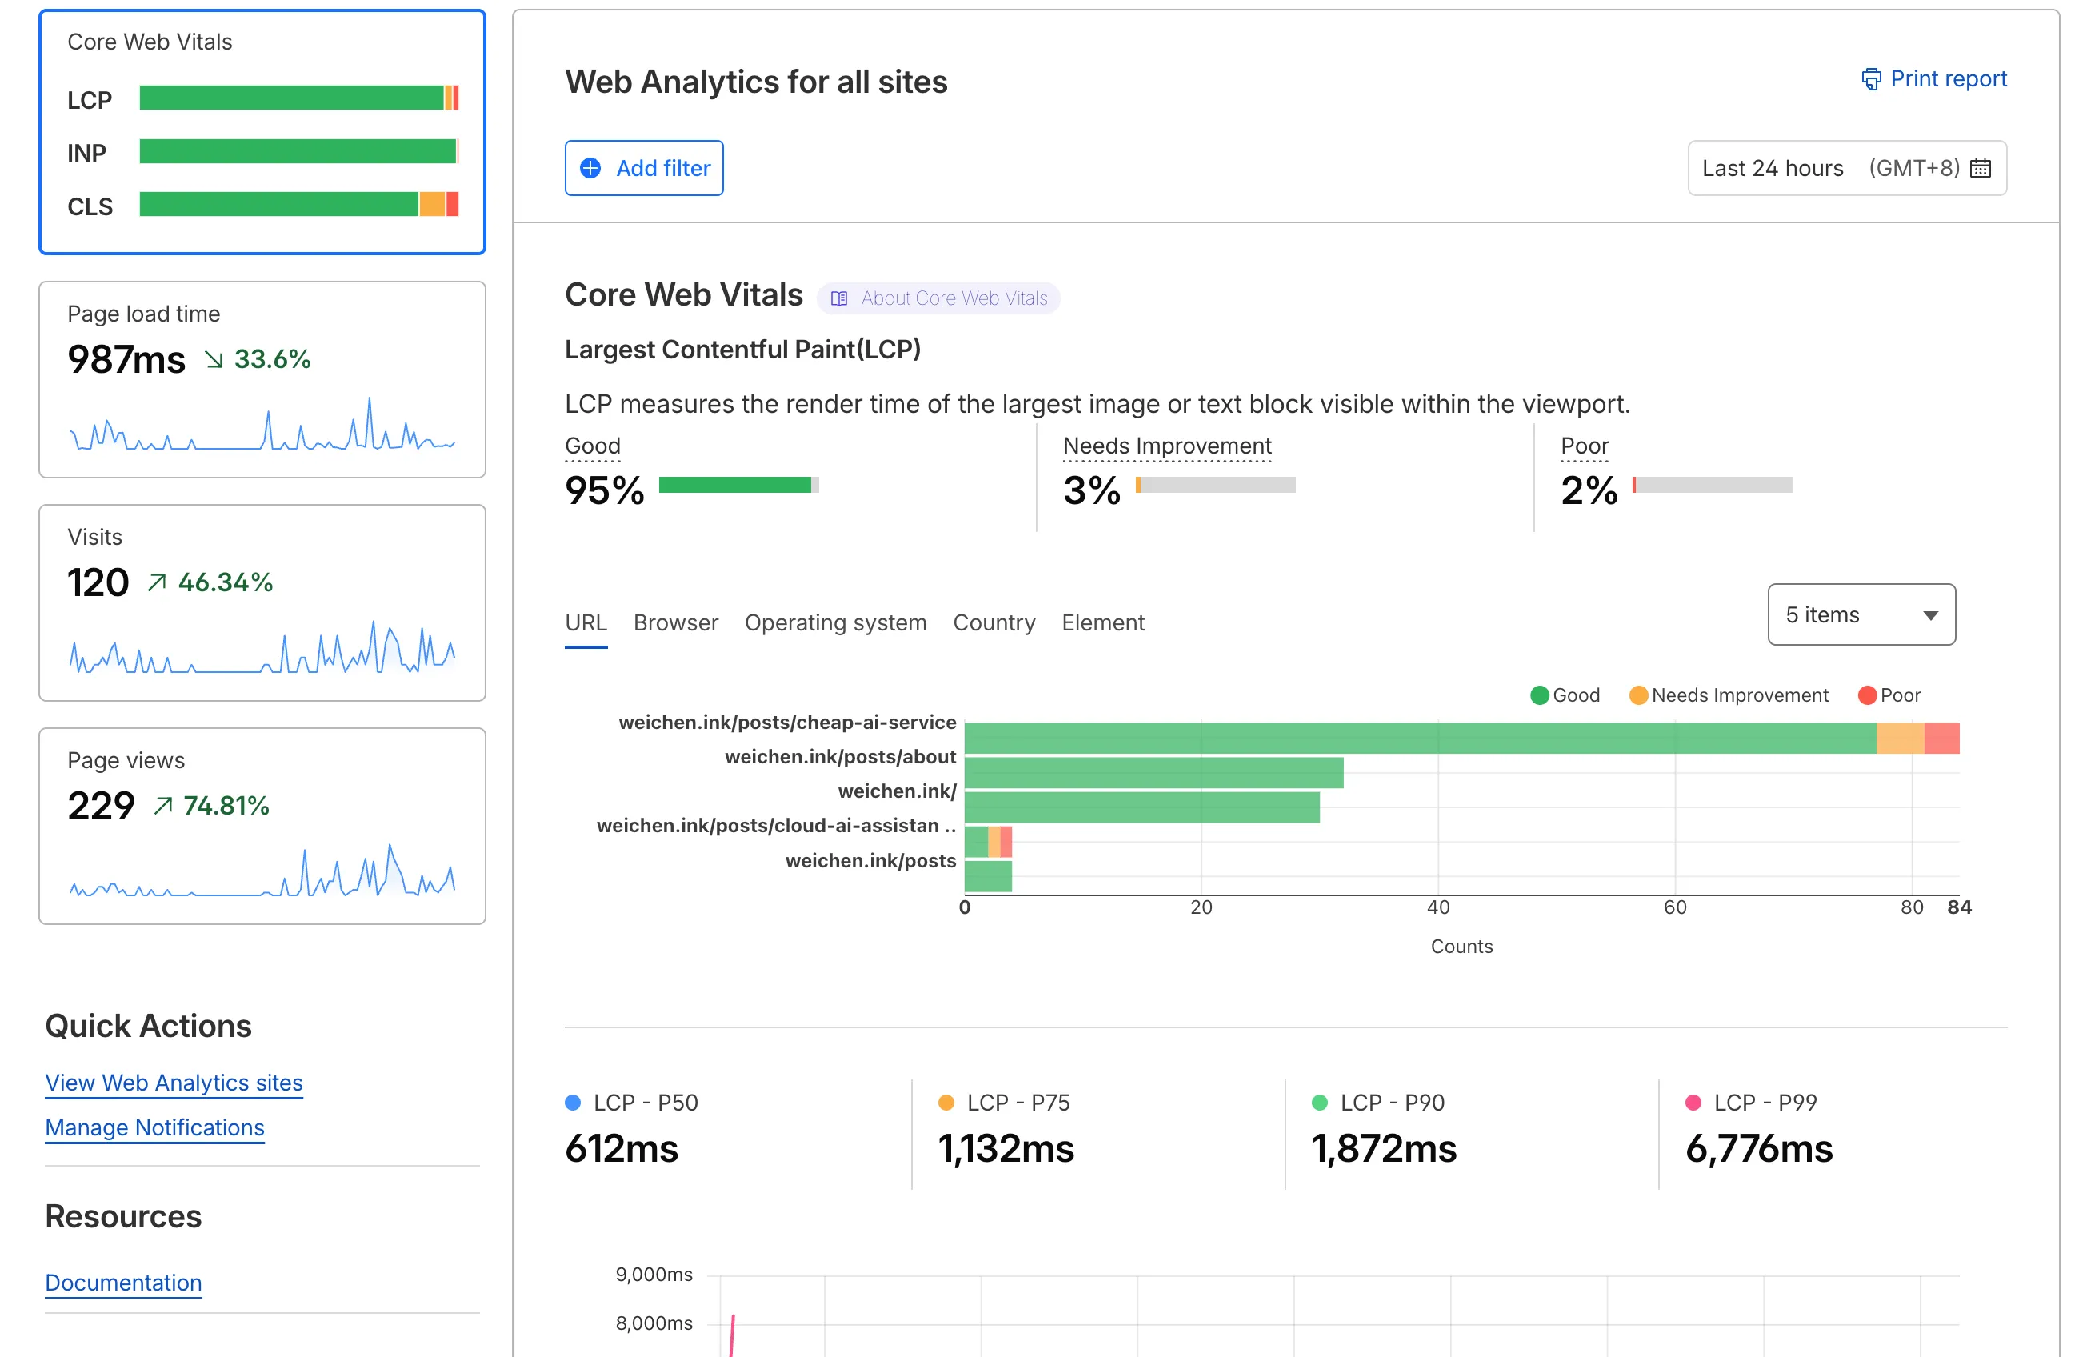Select the Page load time card
Screen dimensions: 2091x1357
tap(262, 380)
